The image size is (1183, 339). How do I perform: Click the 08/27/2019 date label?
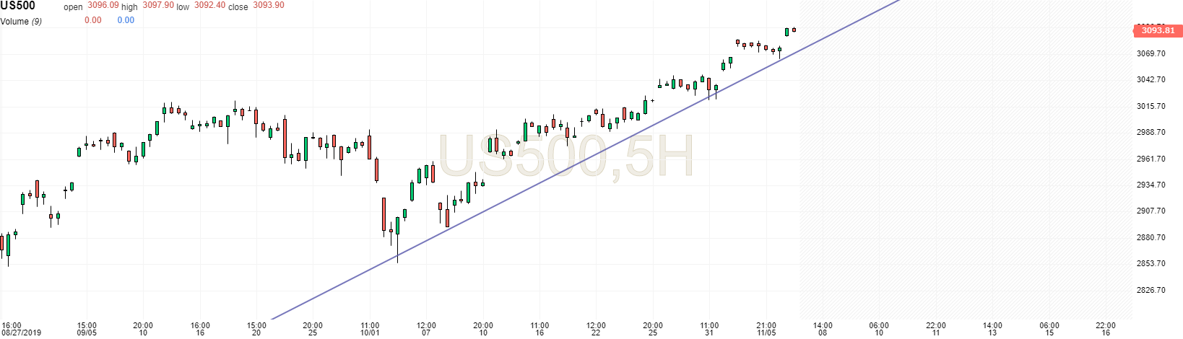[21, 333]
